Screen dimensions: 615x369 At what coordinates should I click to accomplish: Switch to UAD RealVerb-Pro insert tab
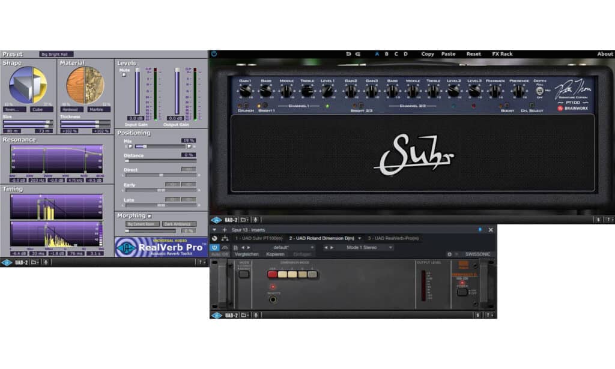(x=393, y=238)
